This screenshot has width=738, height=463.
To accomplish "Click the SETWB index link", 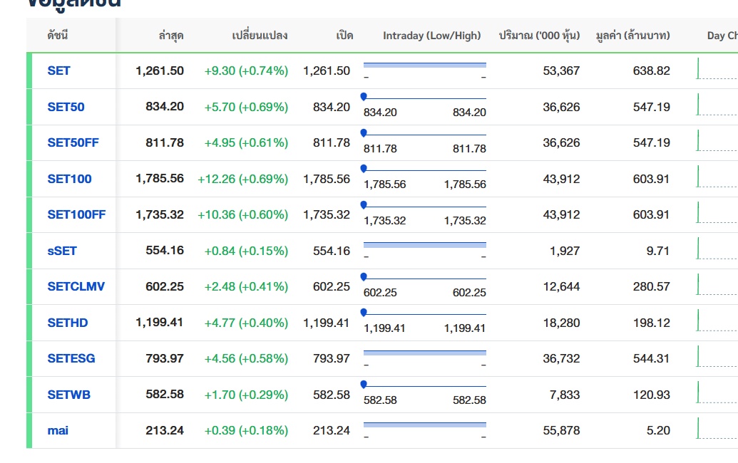I will (68, 395).
